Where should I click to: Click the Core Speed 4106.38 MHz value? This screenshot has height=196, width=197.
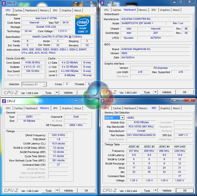[33, 63]
